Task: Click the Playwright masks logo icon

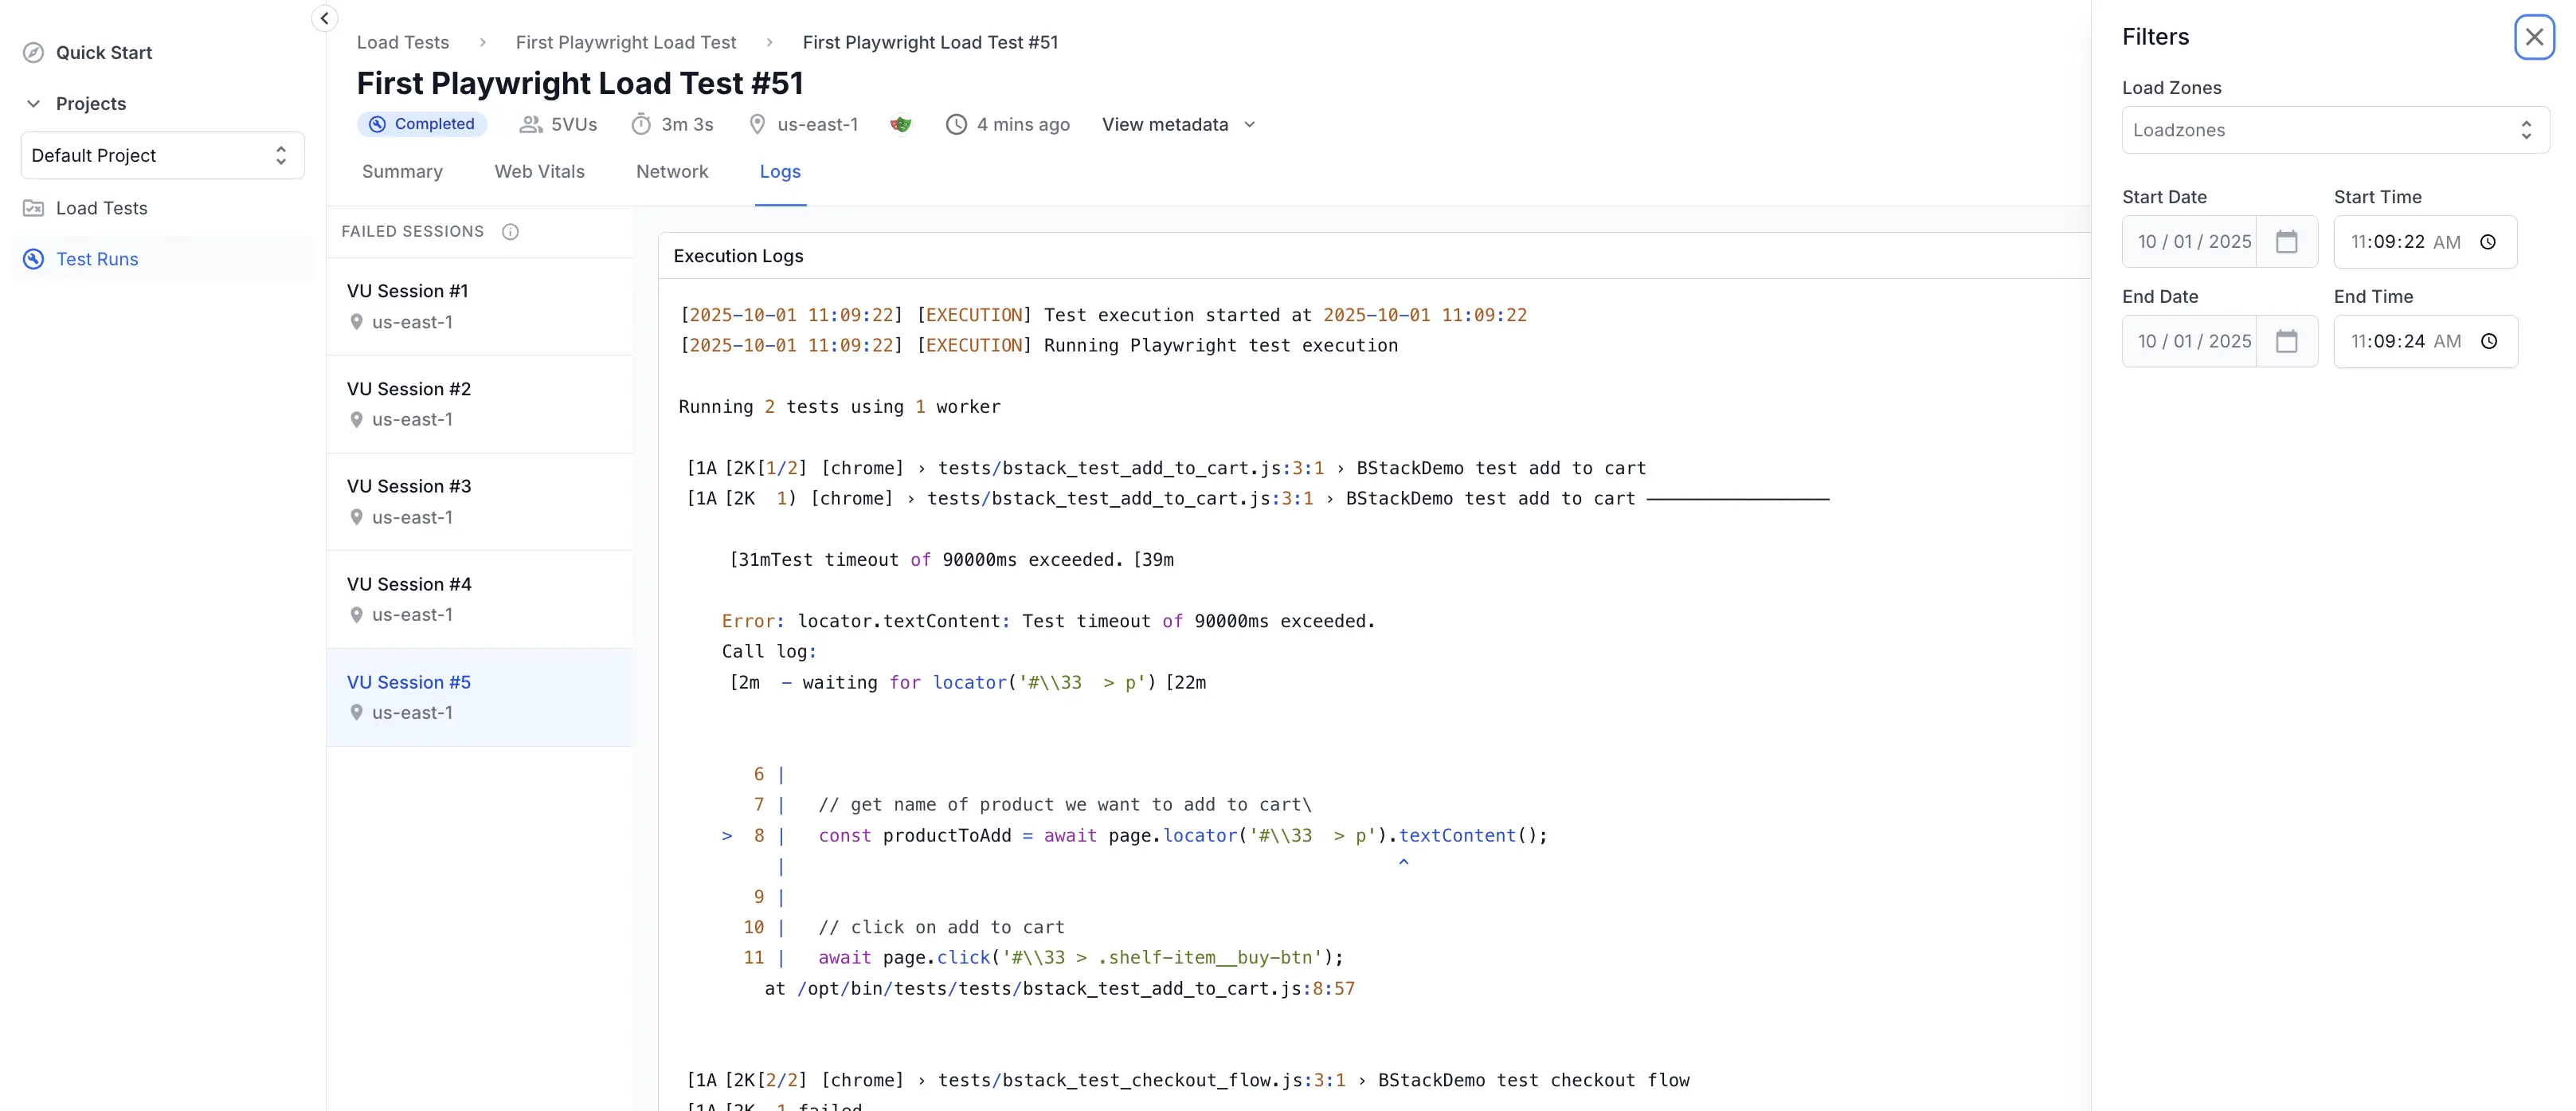Action: click(901, 124)
